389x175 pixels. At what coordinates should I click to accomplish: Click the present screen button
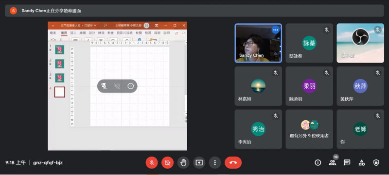click(x=199, y=163)
